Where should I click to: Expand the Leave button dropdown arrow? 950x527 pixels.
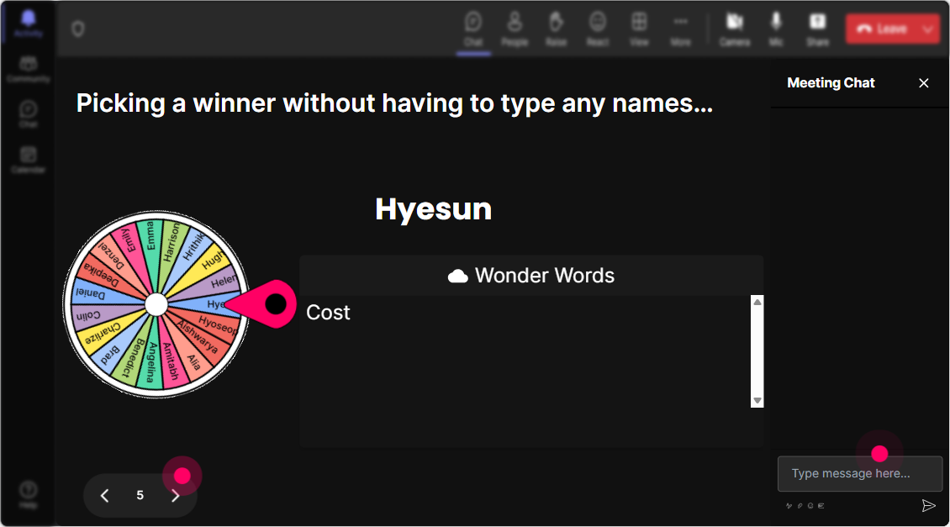click(x=928, y=29)
